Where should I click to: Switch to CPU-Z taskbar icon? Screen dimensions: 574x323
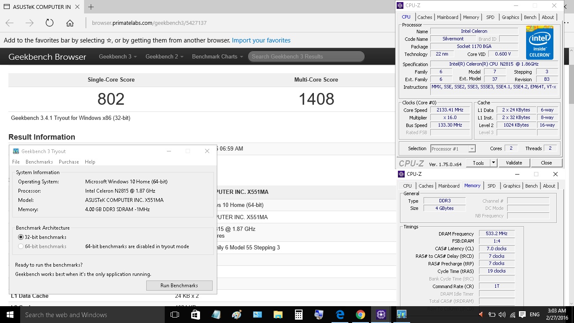381,315
